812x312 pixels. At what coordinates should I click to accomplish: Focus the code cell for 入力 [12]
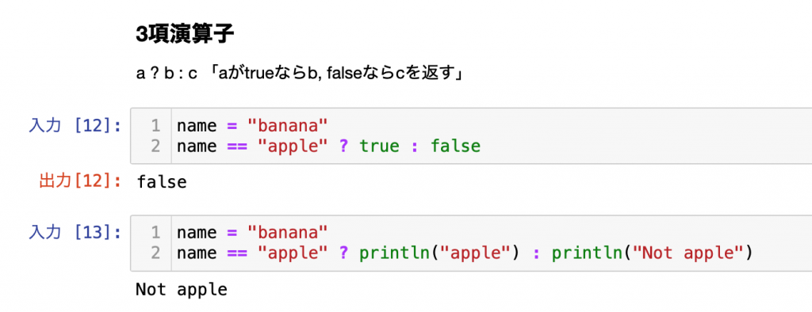click(x=471, y=136)
